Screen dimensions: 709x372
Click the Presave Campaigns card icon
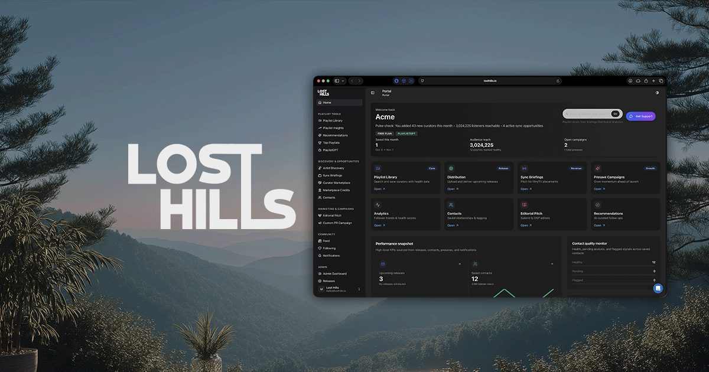tap(597, 168)
